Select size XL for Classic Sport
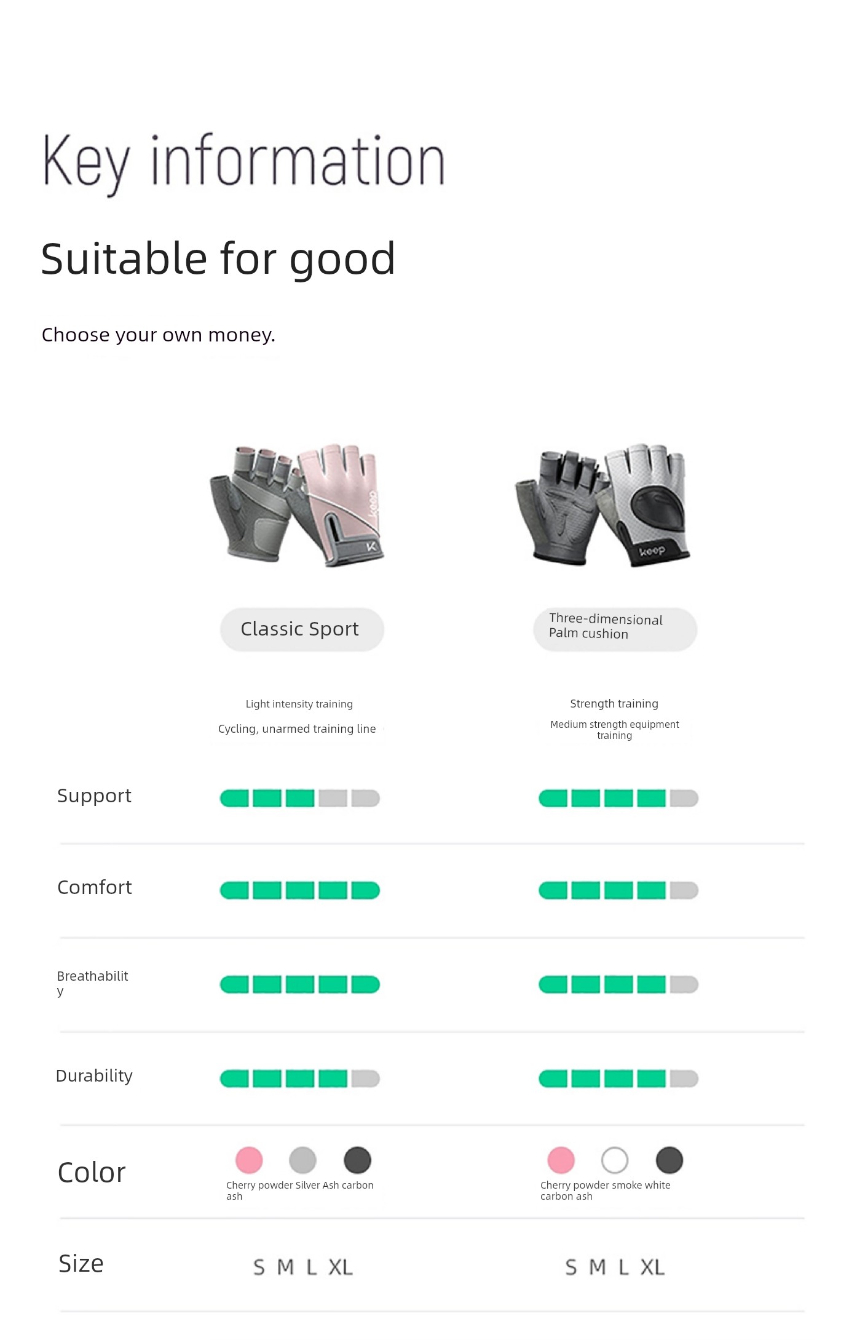 click(341, 1268)
